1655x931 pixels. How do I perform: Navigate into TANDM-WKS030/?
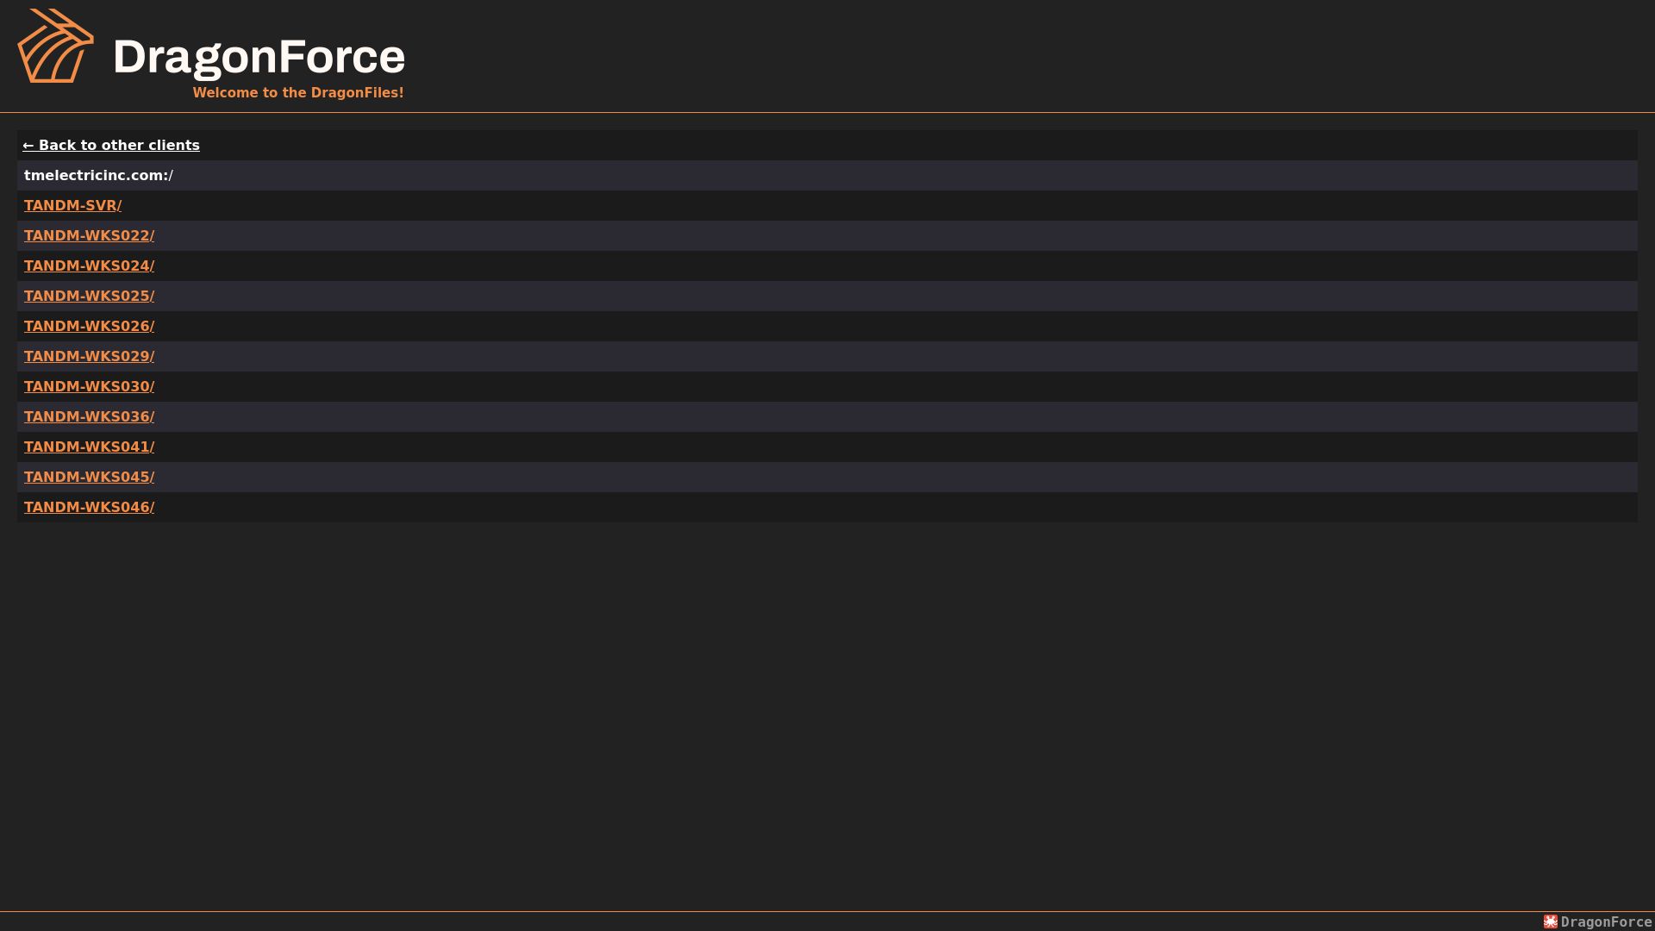point(89,387)
